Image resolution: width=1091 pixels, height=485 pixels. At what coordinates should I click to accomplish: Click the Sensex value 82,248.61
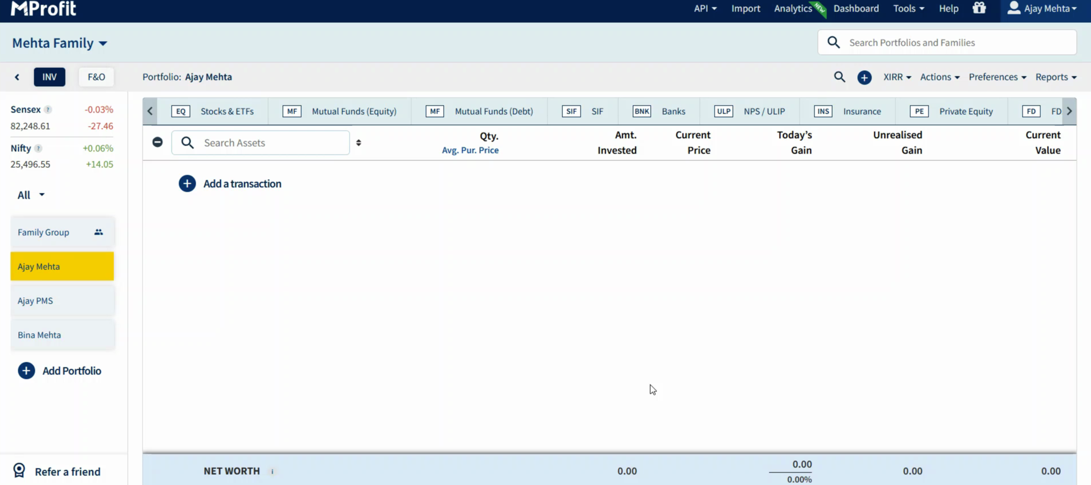click(x=30, y=126)
